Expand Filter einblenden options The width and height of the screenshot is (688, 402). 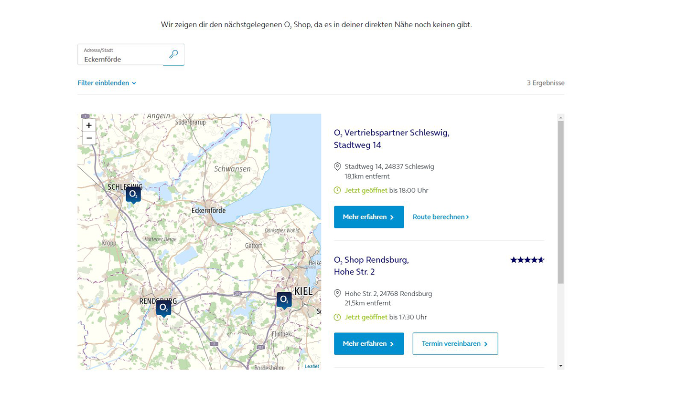(x=107, y=83)
